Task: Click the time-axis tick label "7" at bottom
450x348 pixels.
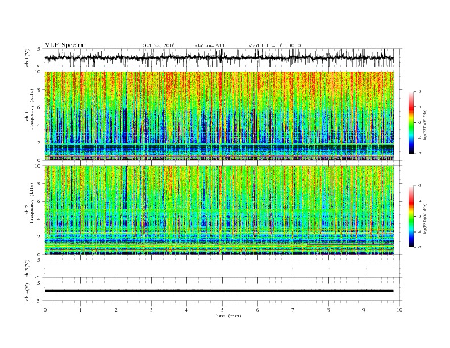Action: pos(293,310)
